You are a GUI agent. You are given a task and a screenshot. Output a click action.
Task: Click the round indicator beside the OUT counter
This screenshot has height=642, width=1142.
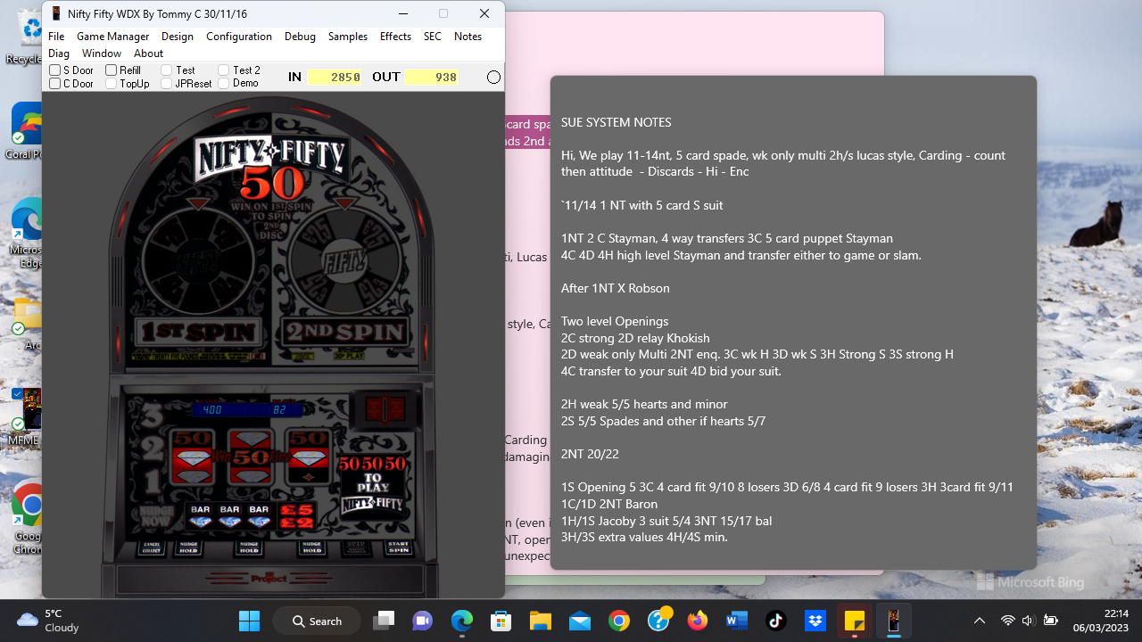click(x=493, y=78)
